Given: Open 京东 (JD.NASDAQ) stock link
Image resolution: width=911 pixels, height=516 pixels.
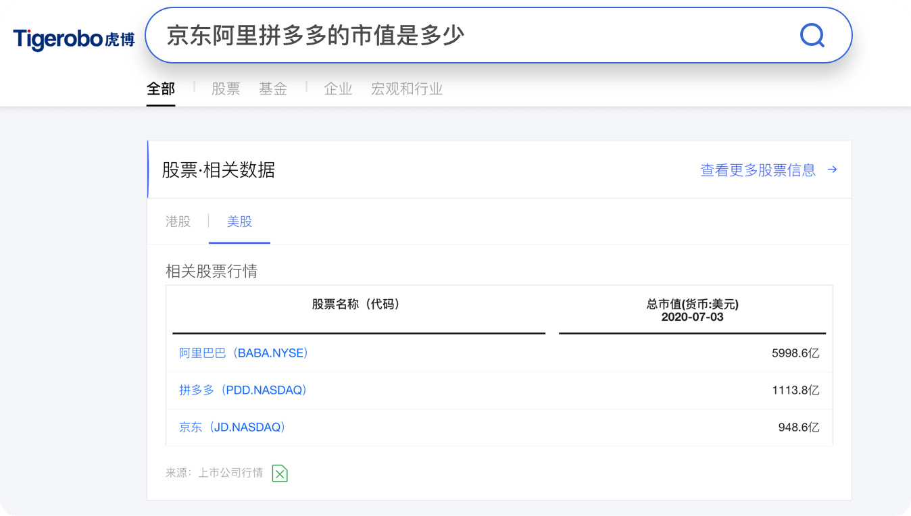Looking at the screenshot, I should (232, 427).
